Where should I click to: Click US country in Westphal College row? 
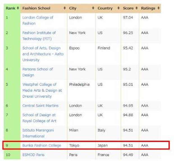click(100, 84)
